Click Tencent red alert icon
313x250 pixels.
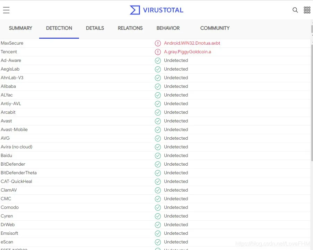point(158,52)
